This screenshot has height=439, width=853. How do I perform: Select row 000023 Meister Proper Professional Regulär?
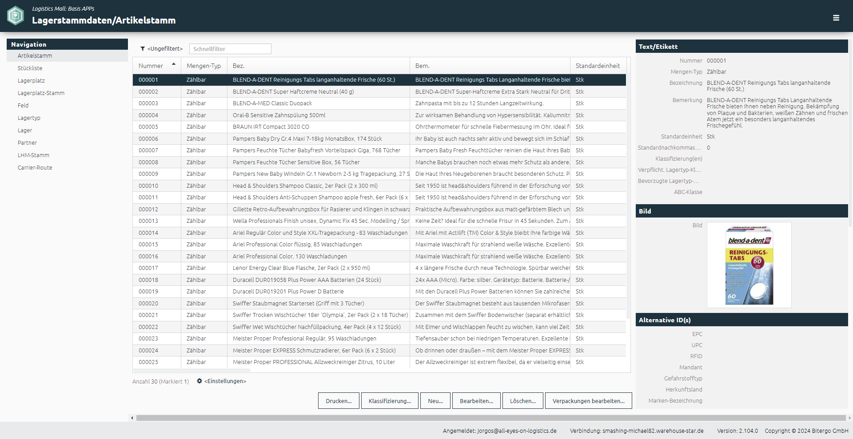pos(379,339)
